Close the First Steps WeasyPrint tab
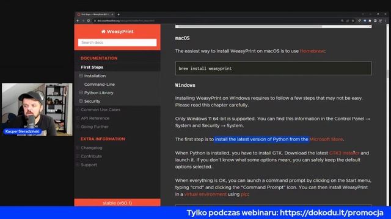 click(112, 15)
